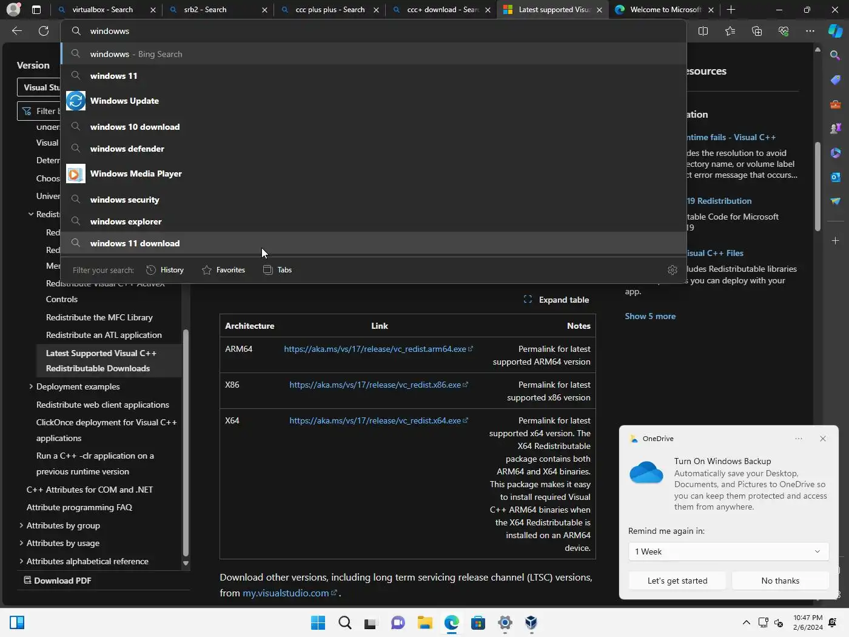Filter suggestions by Favorites
The height and width of the screenshot is (637, 849).
pos(224,270)
